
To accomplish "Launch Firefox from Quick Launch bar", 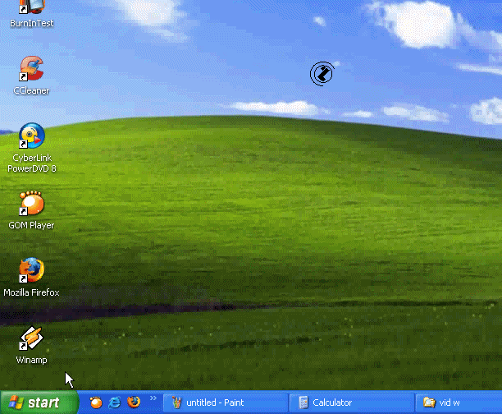I will click(x=134, y=402).
